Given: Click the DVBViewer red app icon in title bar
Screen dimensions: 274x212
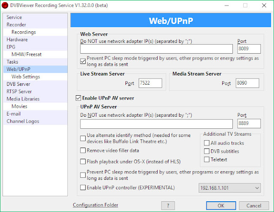Looking at the screenshot, I should [x=5, y=6].
